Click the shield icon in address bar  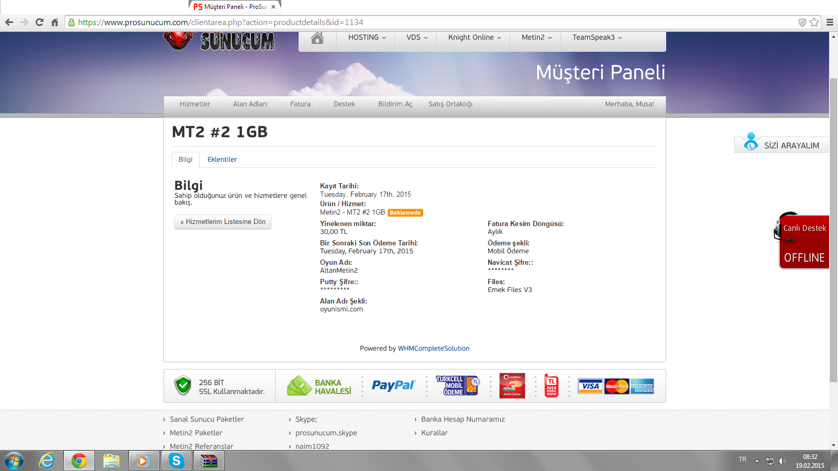tap(802, 22)
